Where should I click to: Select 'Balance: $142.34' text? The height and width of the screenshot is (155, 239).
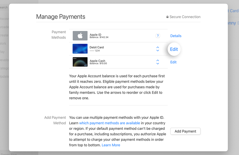[x=99, y=37]
